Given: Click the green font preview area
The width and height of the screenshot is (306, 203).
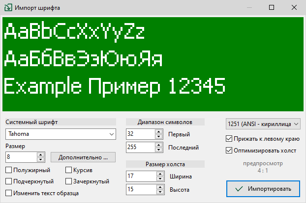Looking at the screenshot, I should (x=153, y=65).
